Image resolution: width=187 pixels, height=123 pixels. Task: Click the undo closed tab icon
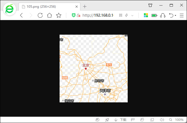pos(171,15)
